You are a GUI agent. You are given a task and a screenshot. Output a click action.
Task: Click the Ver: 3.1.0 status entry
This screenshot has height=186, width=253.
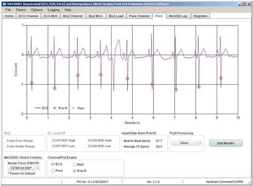[x=153, y=182]
